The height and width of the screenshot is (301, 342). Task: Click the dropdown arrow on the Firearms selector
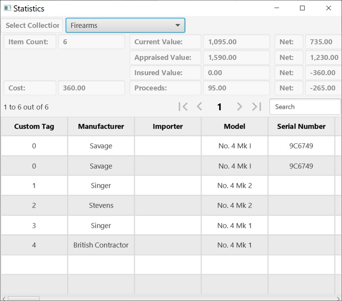pyautogui.click(x=177, y=25)
